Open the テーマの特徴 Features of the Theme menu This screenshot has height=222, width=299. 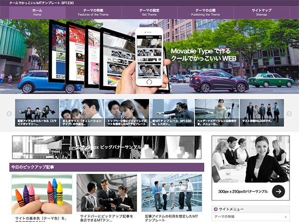[x=93, y=12]
